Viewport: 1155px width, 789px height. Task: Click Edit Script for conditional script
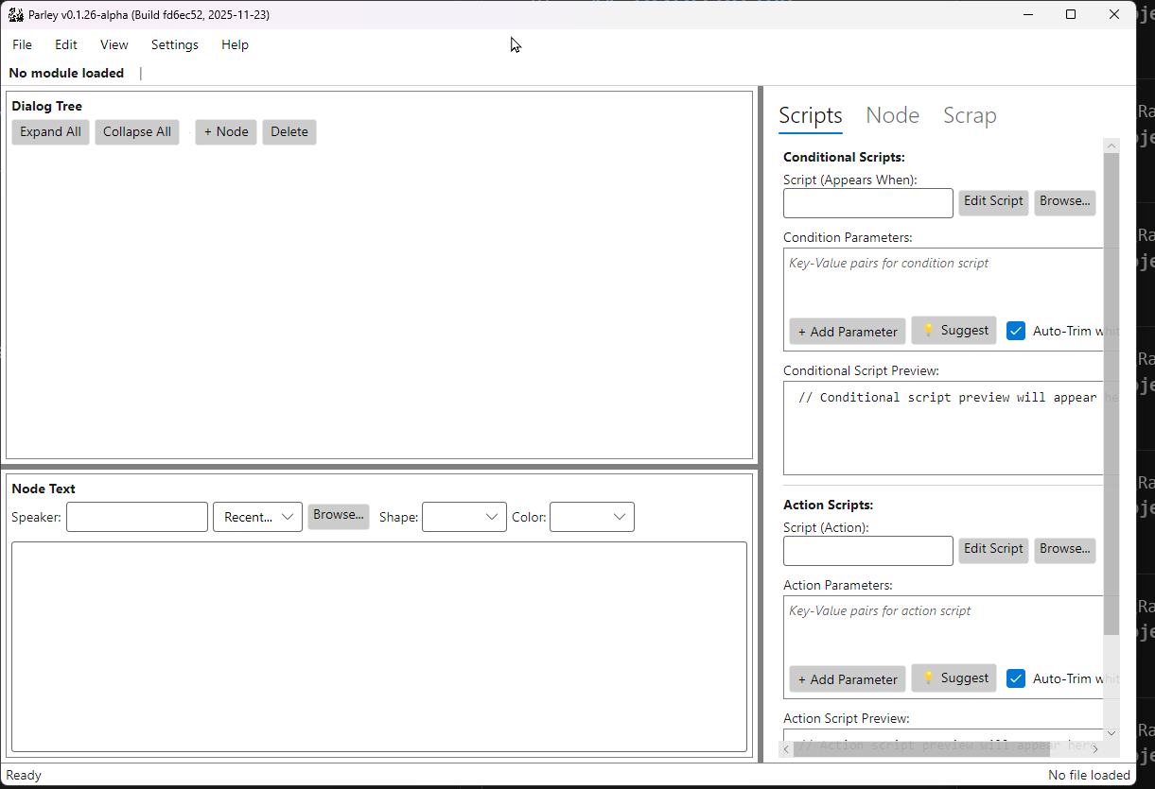[993, 202]
